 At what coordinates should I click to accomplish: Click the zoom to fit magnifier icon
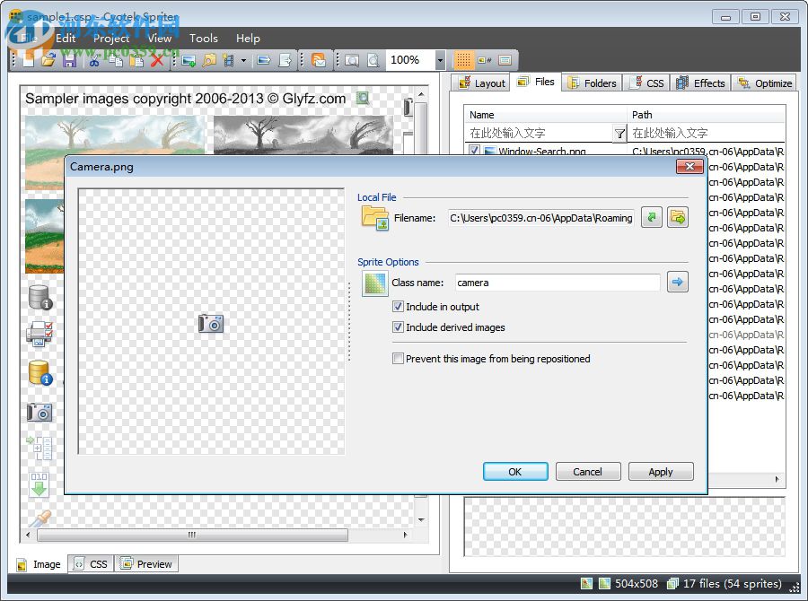(x=352, y=60)
